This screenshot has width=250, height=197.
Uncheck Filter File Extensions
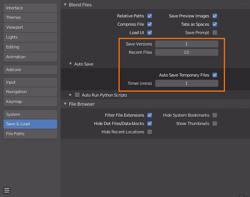(x=150, y=115)
